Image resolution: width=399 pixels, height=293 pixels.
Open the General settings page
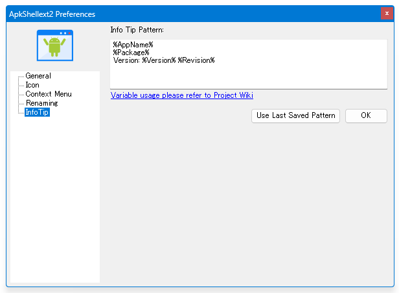(38, 76)
